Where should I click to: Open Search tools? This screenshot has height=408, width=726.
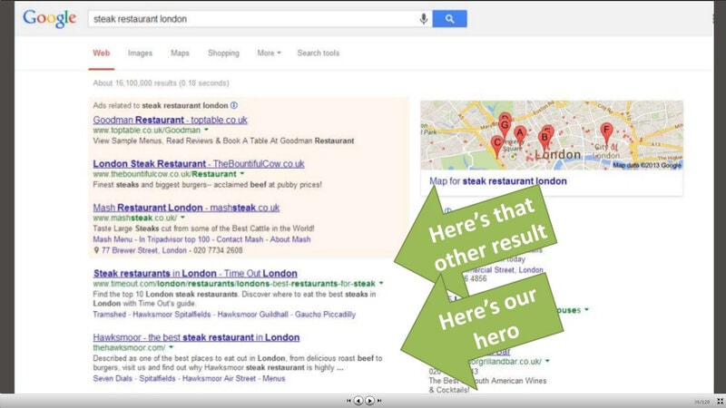319,53
